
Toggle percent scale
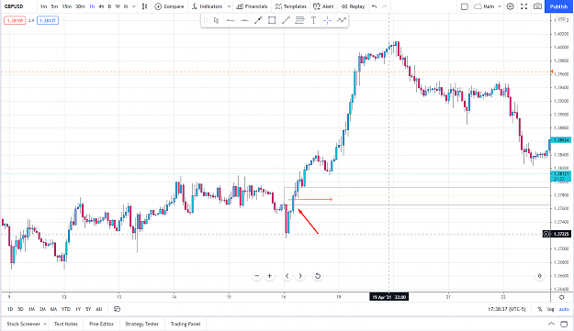[540, 309]
